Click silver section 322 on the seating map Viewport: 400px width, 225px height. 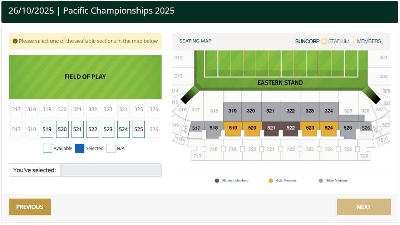point(291,111)
